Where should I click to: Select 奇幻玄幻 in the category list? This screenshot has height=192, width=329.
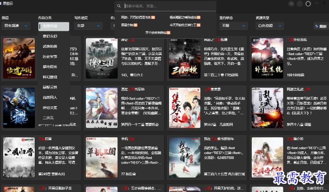point(54,36)
